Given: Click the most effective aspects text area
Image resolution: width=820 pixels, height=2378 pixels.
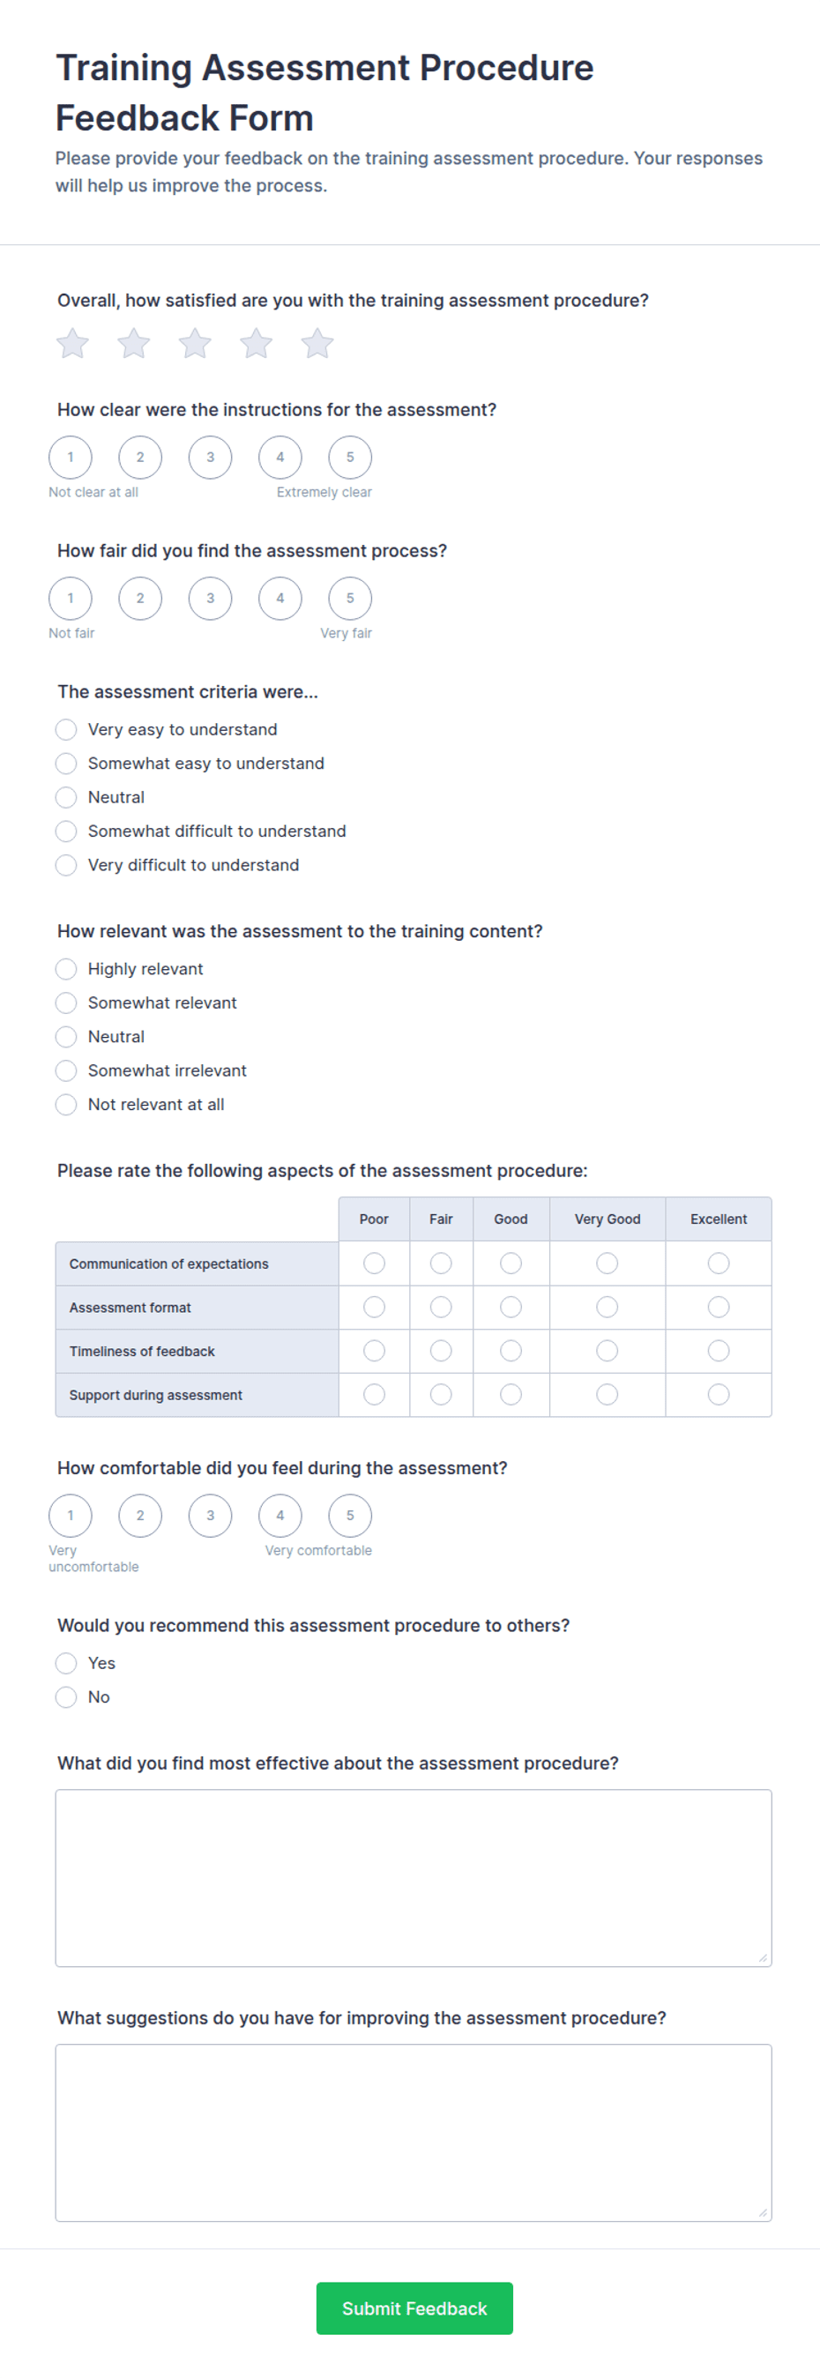Looking at the screenshot, I should coord(414,1878).
